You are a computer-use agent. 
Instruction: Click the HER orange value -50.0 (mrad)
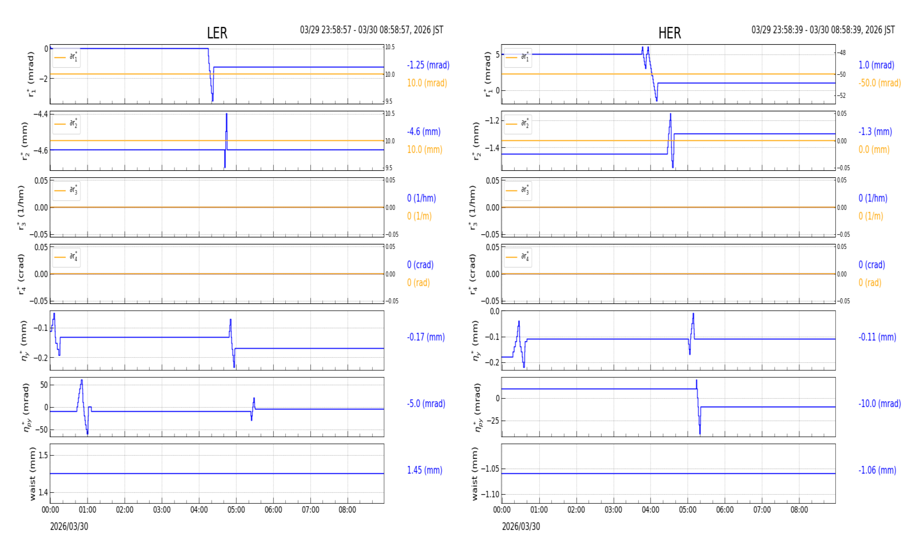(879, 83)
